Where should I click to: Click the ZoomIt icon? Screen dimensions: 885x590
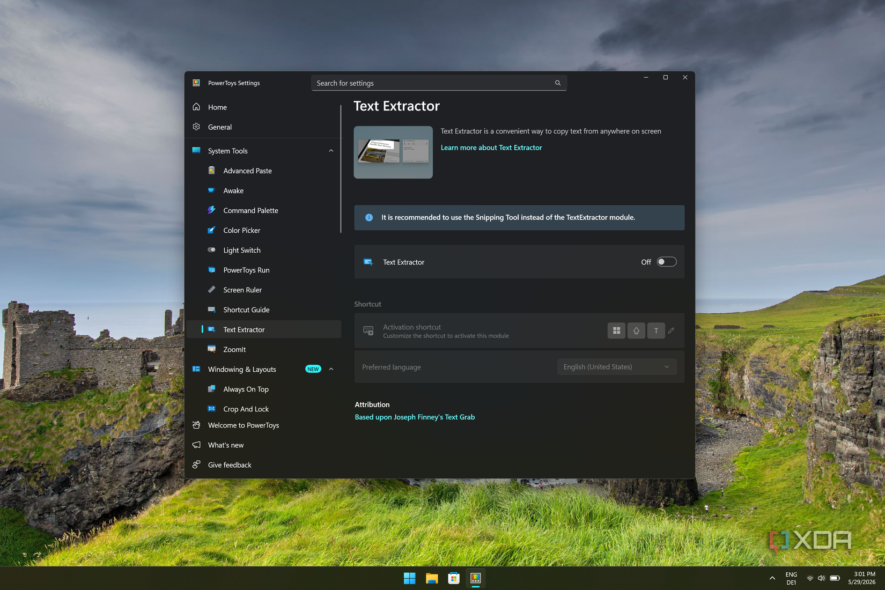click(x=212, y=349)
